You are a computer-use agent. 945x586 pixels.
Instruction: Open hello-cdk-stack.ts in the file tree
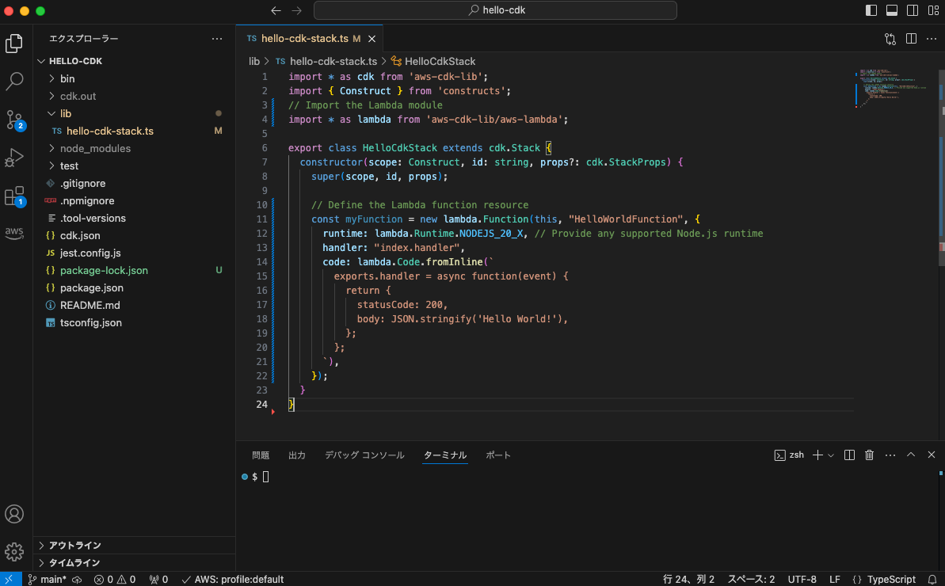134,131
